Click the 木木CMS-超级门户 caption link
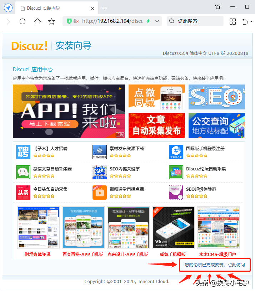 click(x=218, y=254)
